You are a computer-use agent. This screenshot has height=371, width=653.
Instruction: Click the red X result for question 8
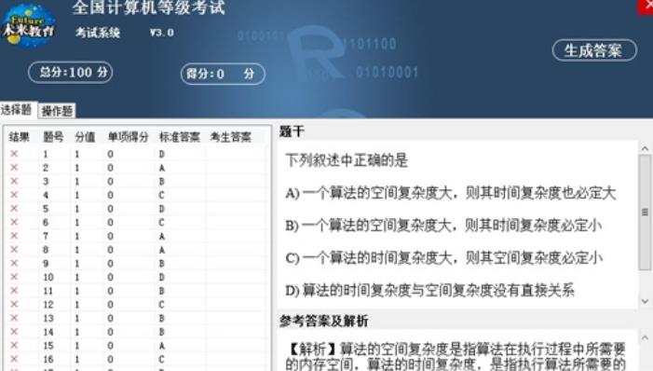(14, 250)
